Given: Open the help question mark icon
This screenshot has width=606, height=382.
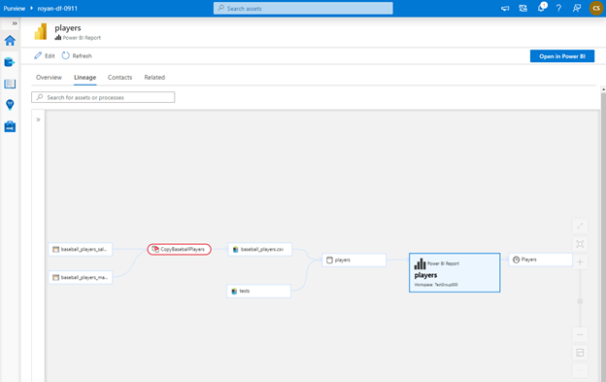Looking at the screenshot, I should point(558,8).
